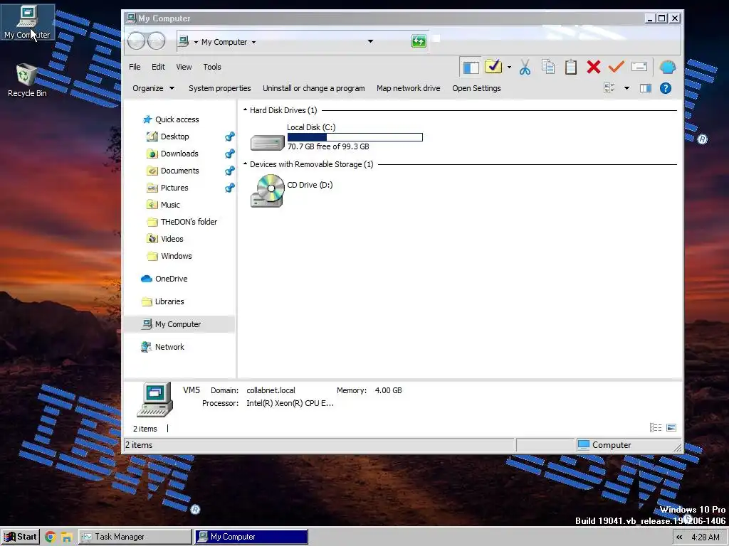Switch to Task Manager taskbar button
The height and width of the screenshot is (546, 729).
pos(135,537)
